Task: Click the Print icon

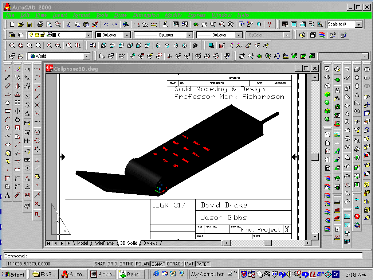Action: coord(40,24)
